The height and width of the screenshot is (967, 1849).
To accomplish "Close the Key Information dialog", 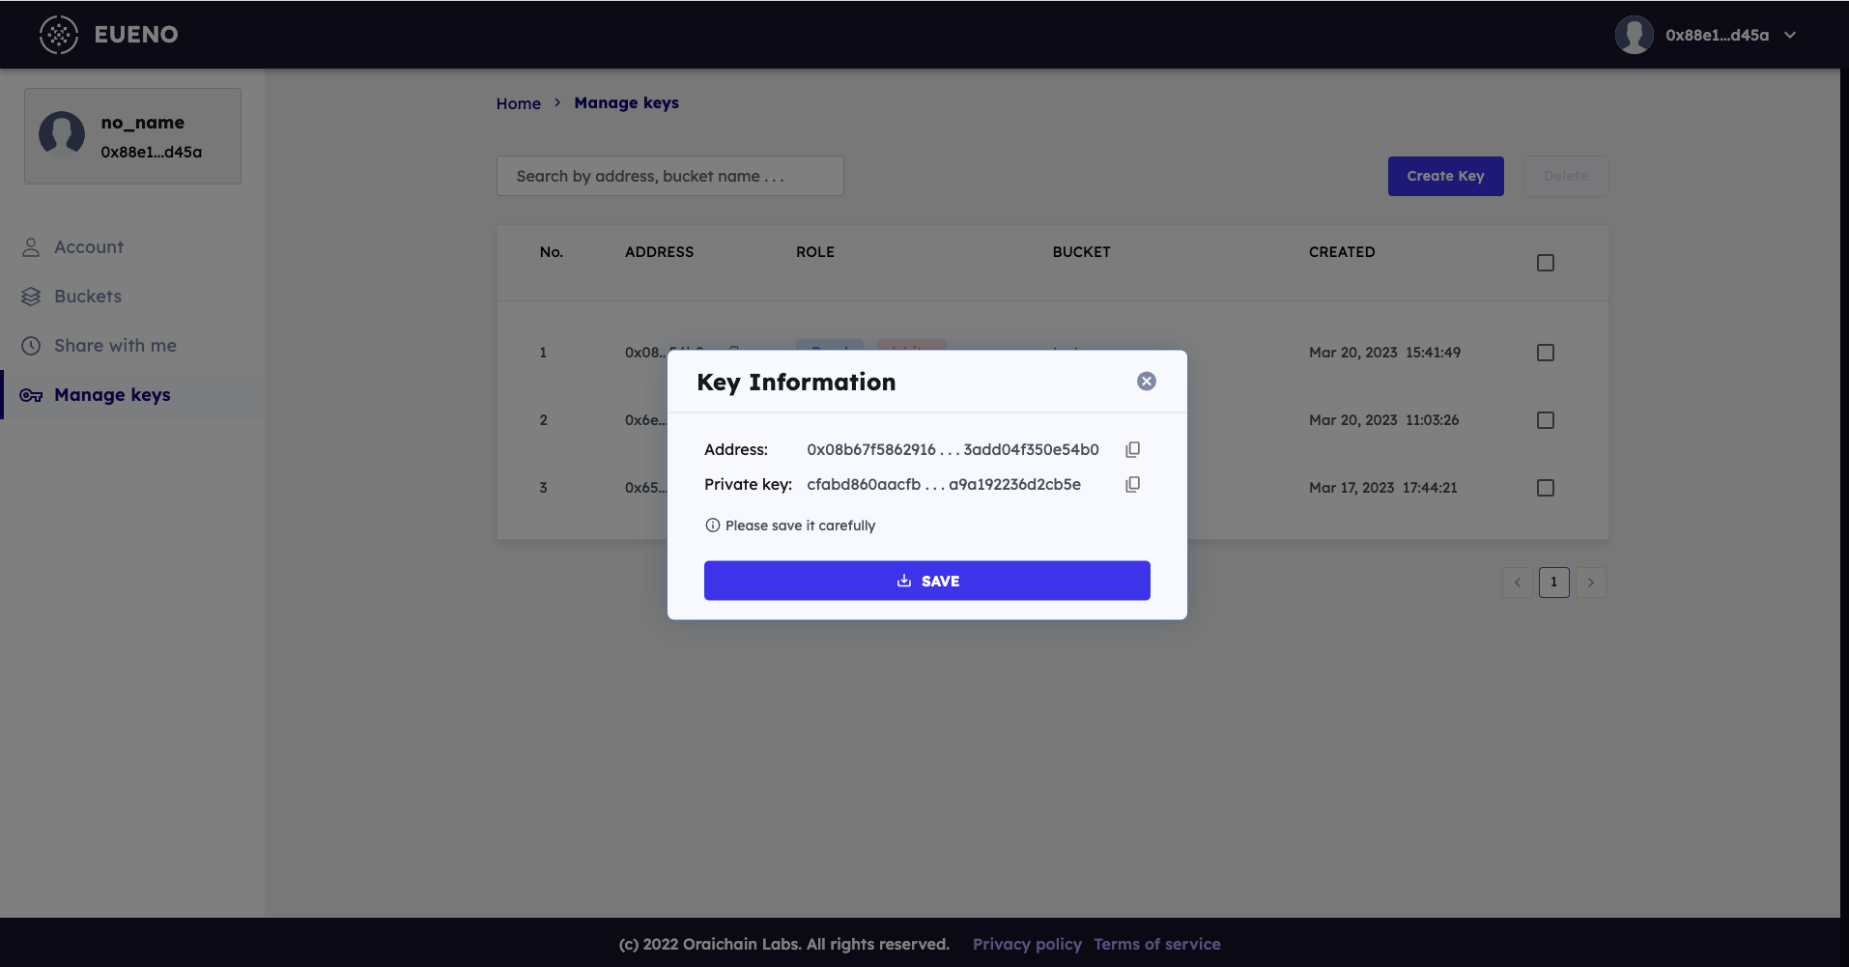I will (1146, 382).
